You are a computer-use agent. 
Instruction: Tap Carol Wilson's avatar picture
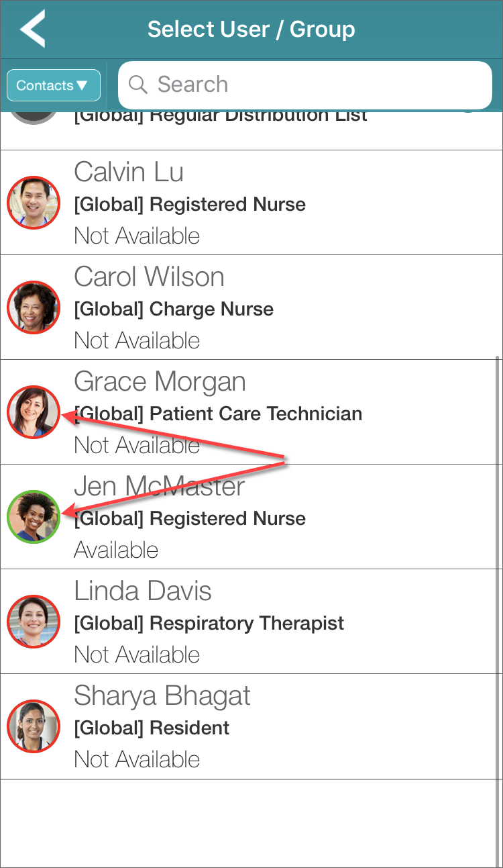(x=34, y=307)
